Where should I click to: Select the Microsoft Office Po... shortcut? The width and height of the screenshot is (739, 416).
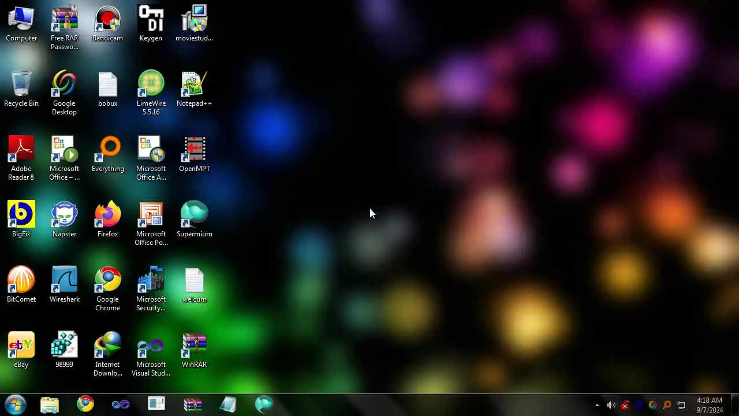[151, 224]
